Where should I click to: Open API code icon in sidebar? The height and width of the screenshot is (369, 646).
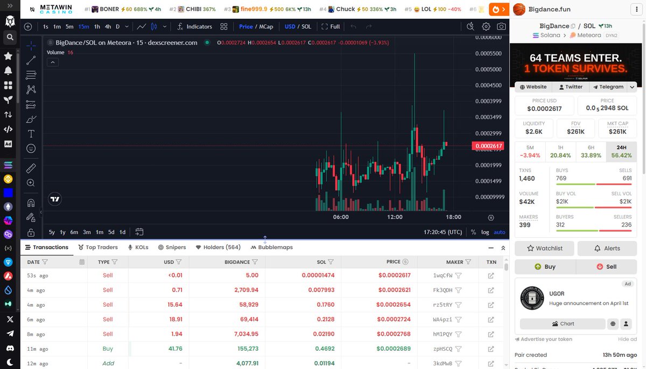[8, 129]
